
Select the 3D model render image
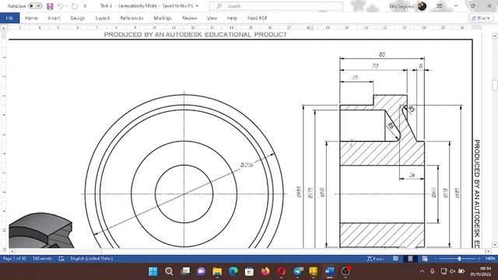(x=40, y=230)
